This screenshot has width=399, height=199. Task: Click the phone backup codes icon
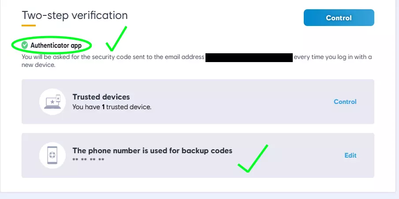[52, 155]
